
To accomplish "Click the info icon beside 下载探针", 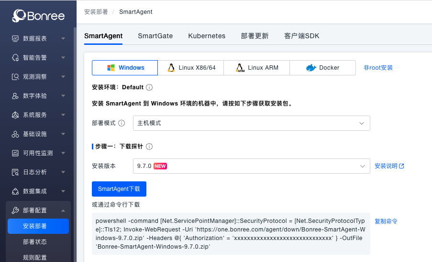I will pos(149,147).
